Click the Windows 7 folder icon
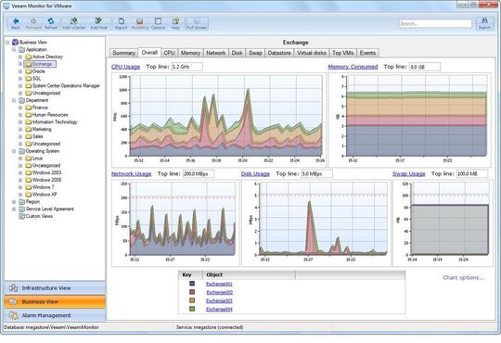 28,187
